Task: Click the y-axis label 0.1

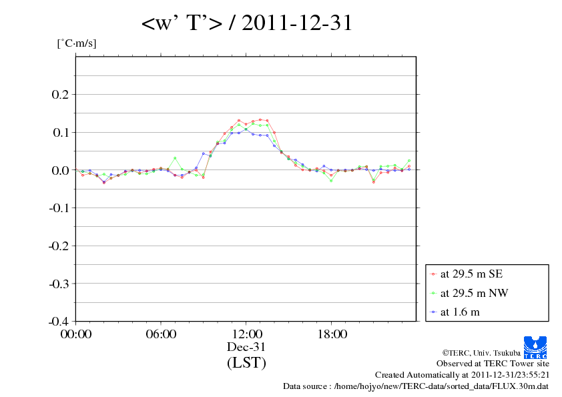Action: coord(60,133)
